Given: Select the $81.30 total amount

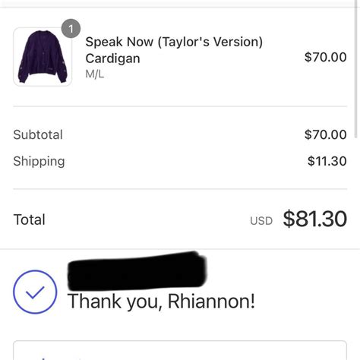Looking at the screenshot, I should [x=314, y=219].
